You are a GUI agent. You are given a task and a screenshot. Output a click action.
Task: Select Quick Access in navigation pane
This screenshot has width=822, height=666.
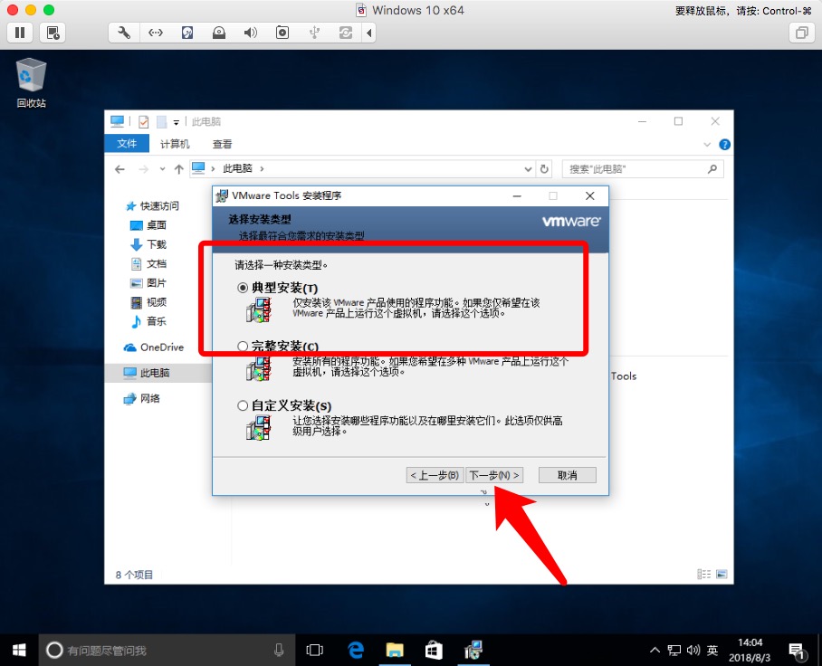(x=153, y=206)
